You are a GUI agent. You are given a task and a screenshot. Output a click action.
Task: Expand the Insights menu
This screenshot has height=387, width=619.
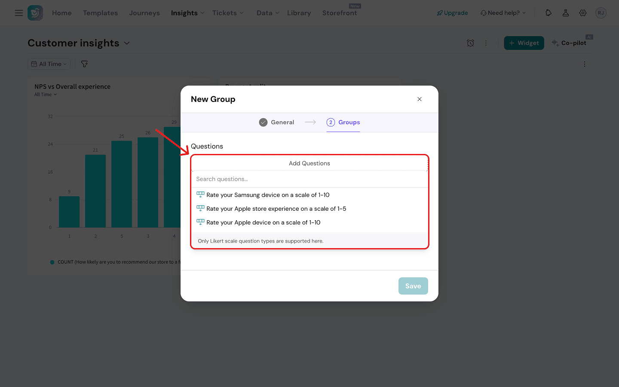click(x=187, y=13)
